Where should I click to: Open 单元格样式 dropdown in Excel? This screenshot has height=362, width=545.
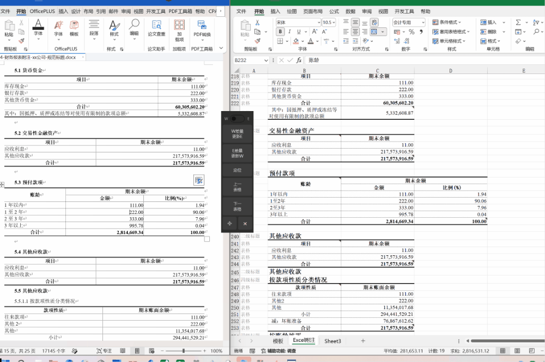(x=449, y=41)
